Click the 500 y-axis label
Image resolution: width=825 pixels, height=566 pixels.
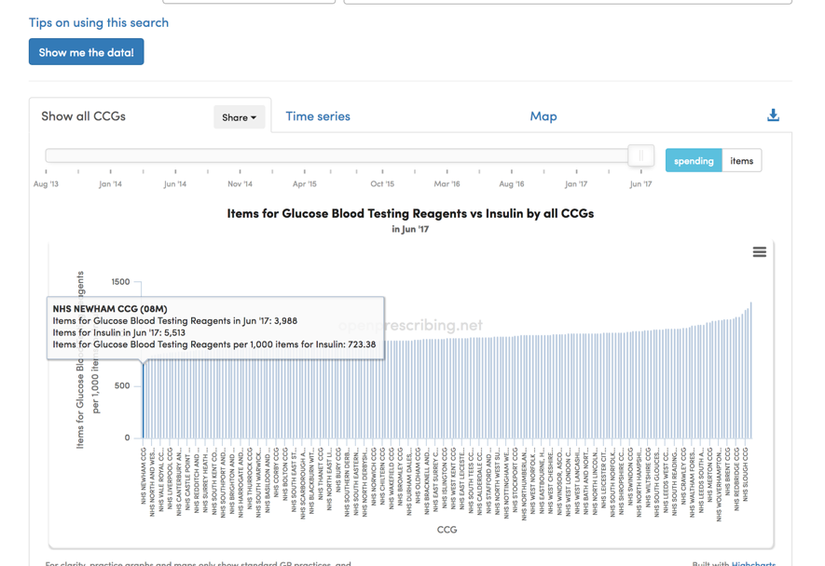coord(122,385)
